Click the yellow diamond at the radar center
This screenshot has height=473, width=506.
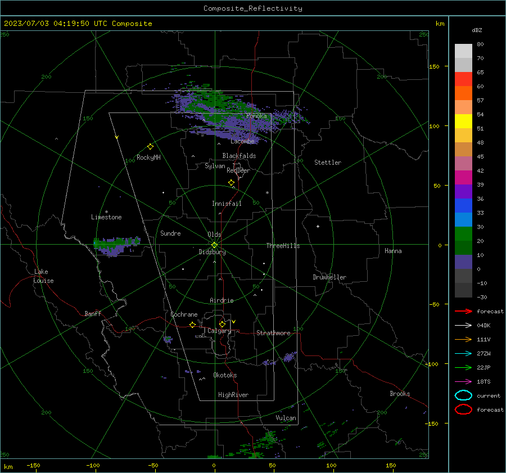coord(214,245)
